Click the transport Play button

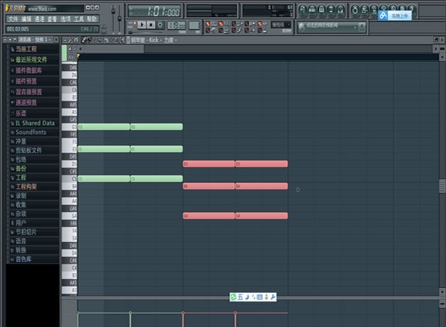click(142, 25)
